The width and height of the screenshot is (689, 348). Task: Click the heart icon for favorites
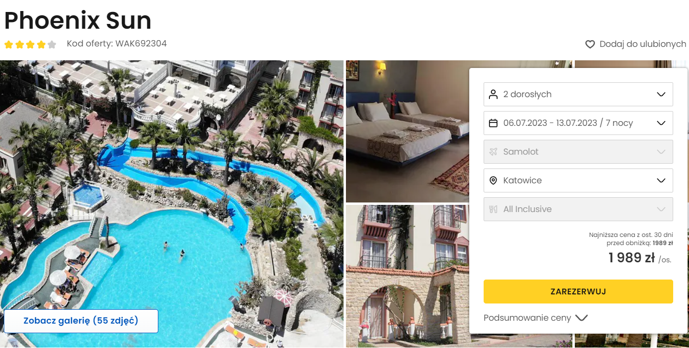(590, 45)
